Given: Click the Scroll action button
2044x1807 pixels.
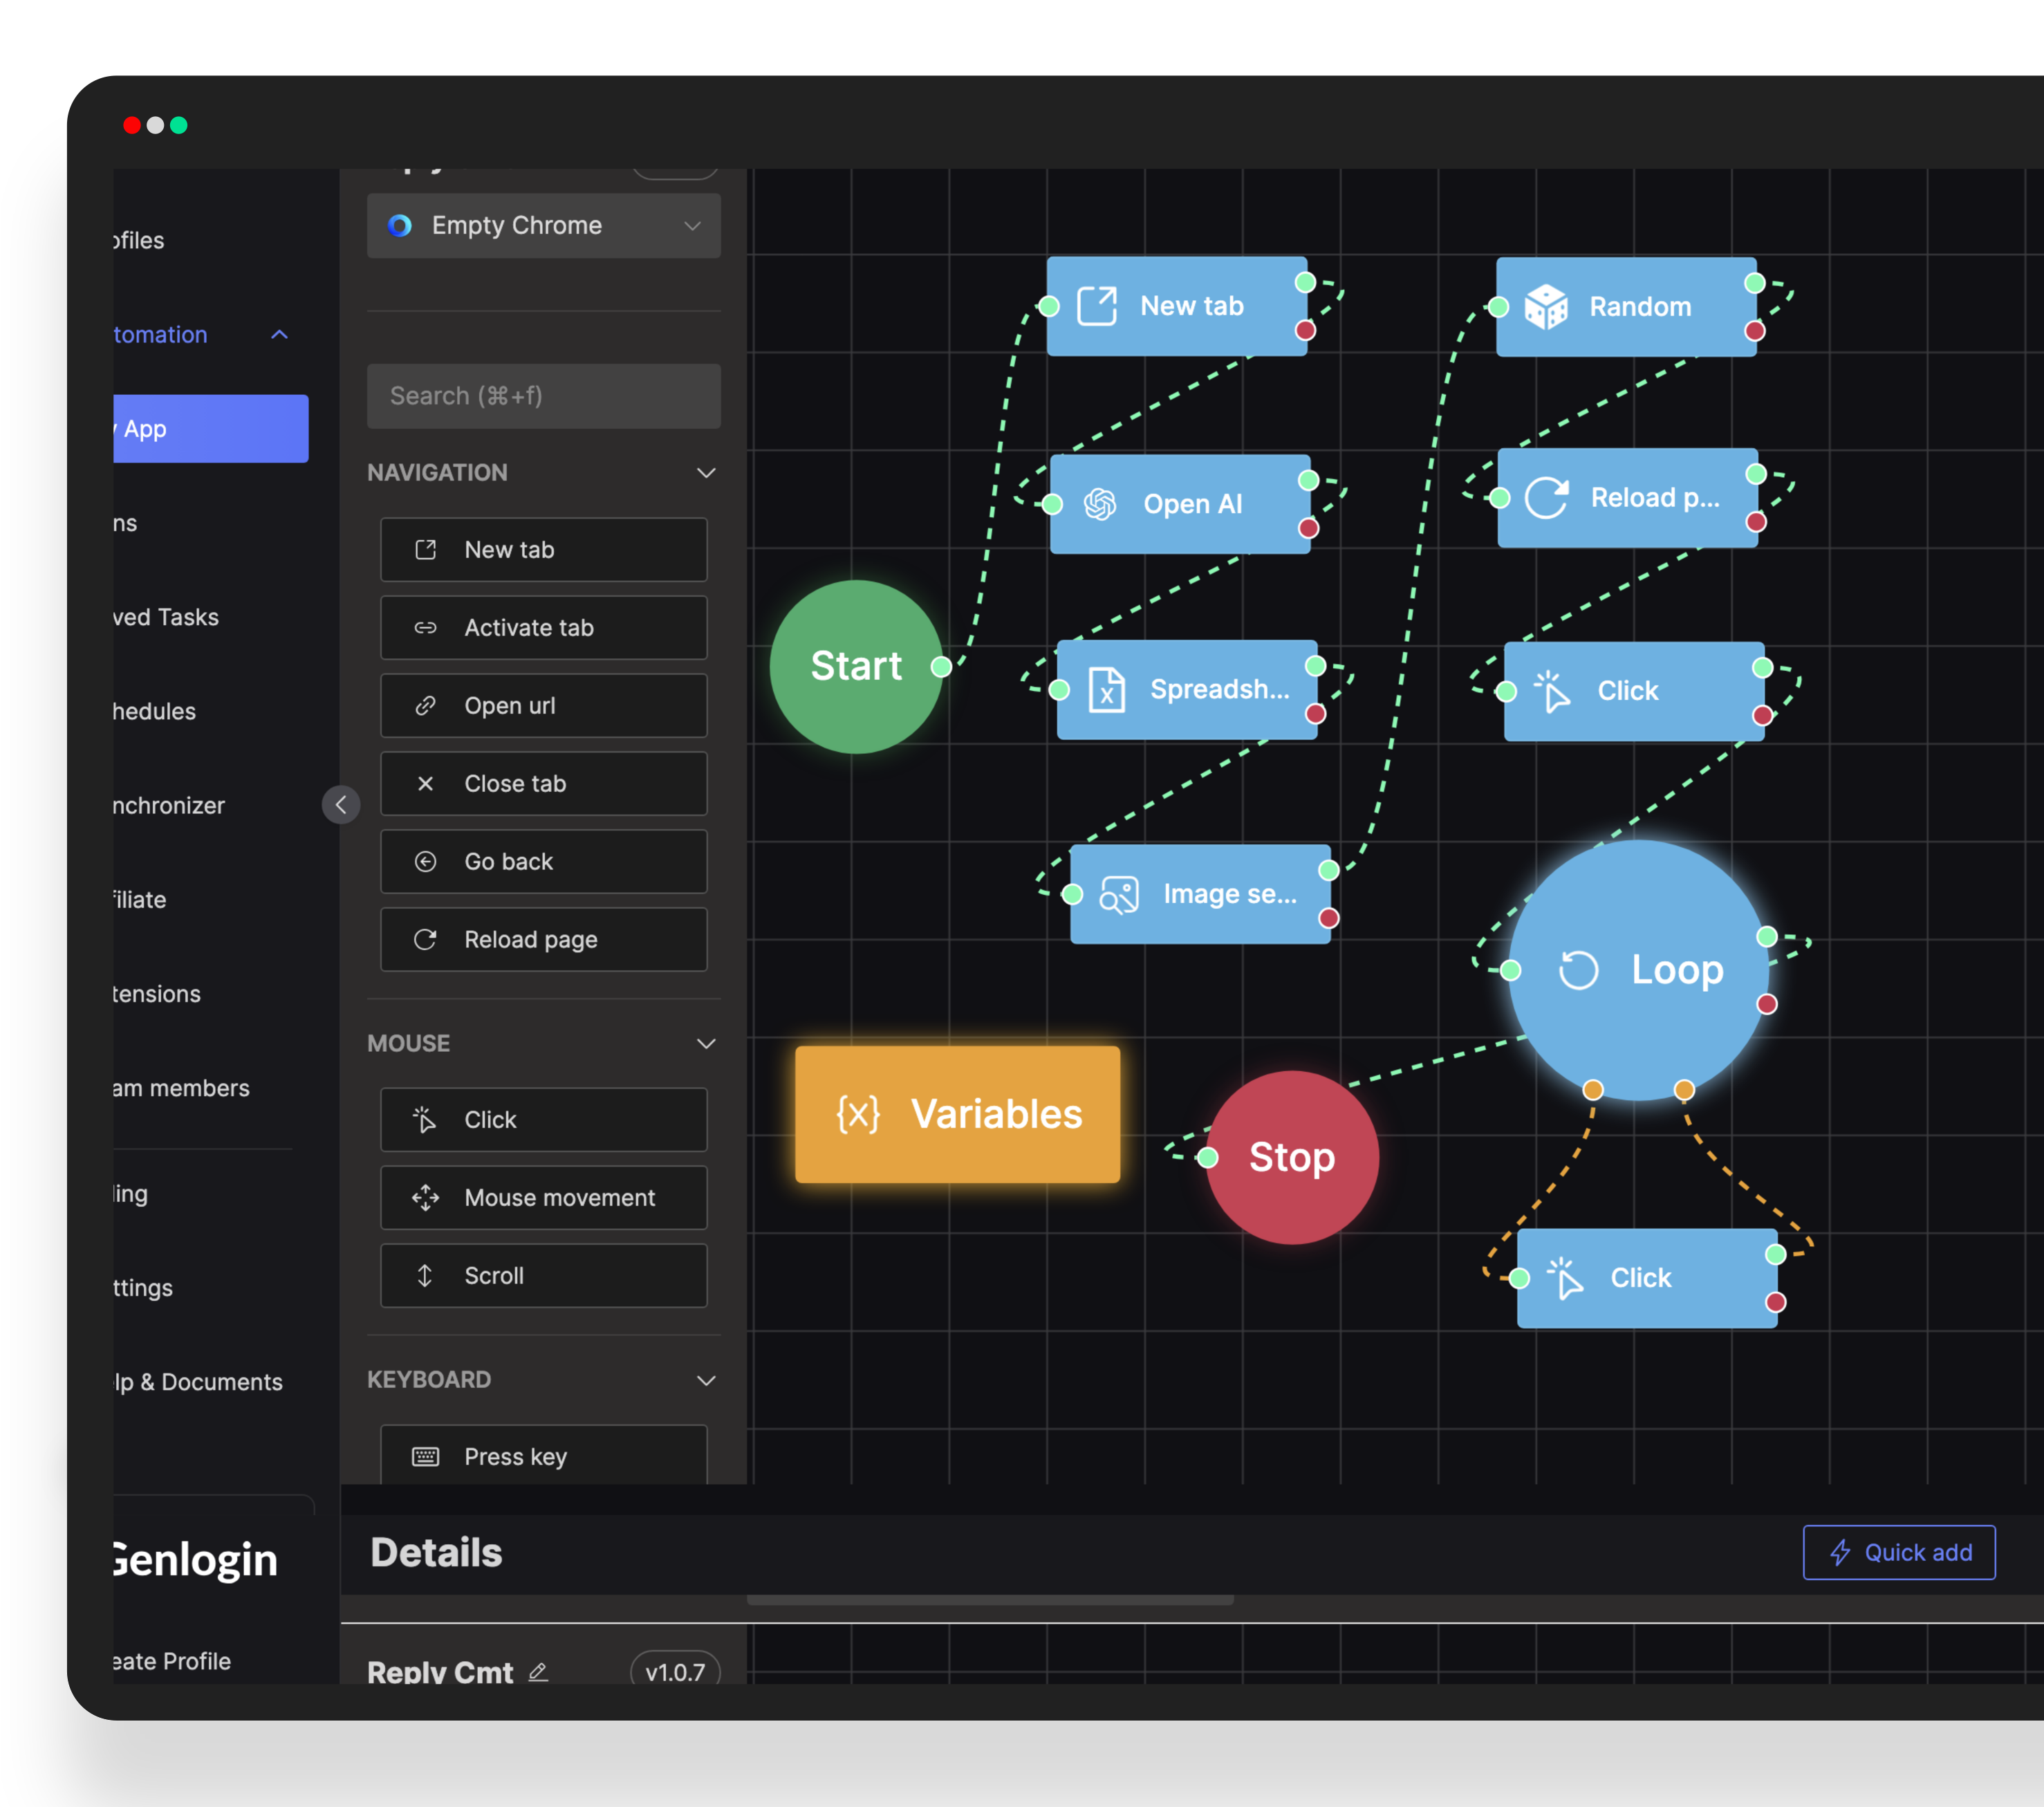Looking at the screenshot, I should coord(543,1276).
